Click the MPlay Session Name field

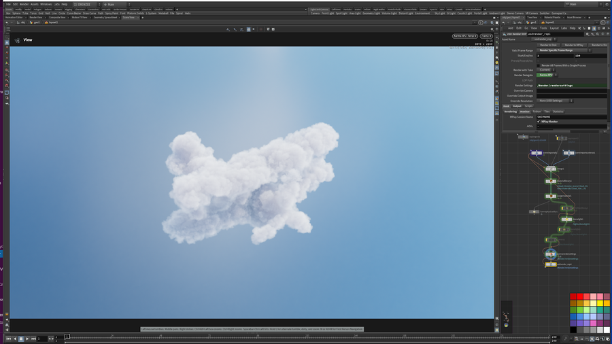[572, 117]
